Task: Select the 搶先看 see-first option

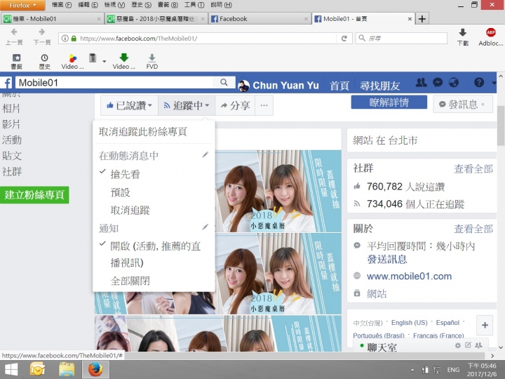Action: click(125, 174)
